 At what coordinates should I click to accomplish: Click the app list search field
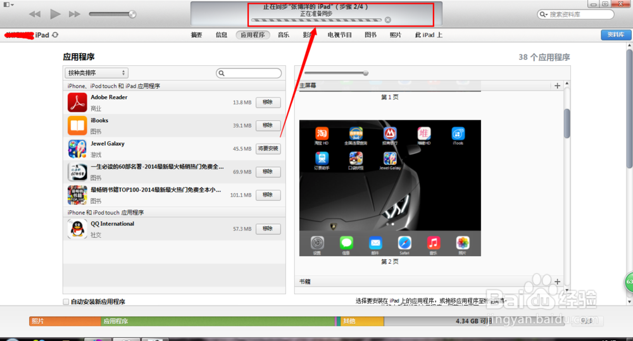click(x=249, y=73)
